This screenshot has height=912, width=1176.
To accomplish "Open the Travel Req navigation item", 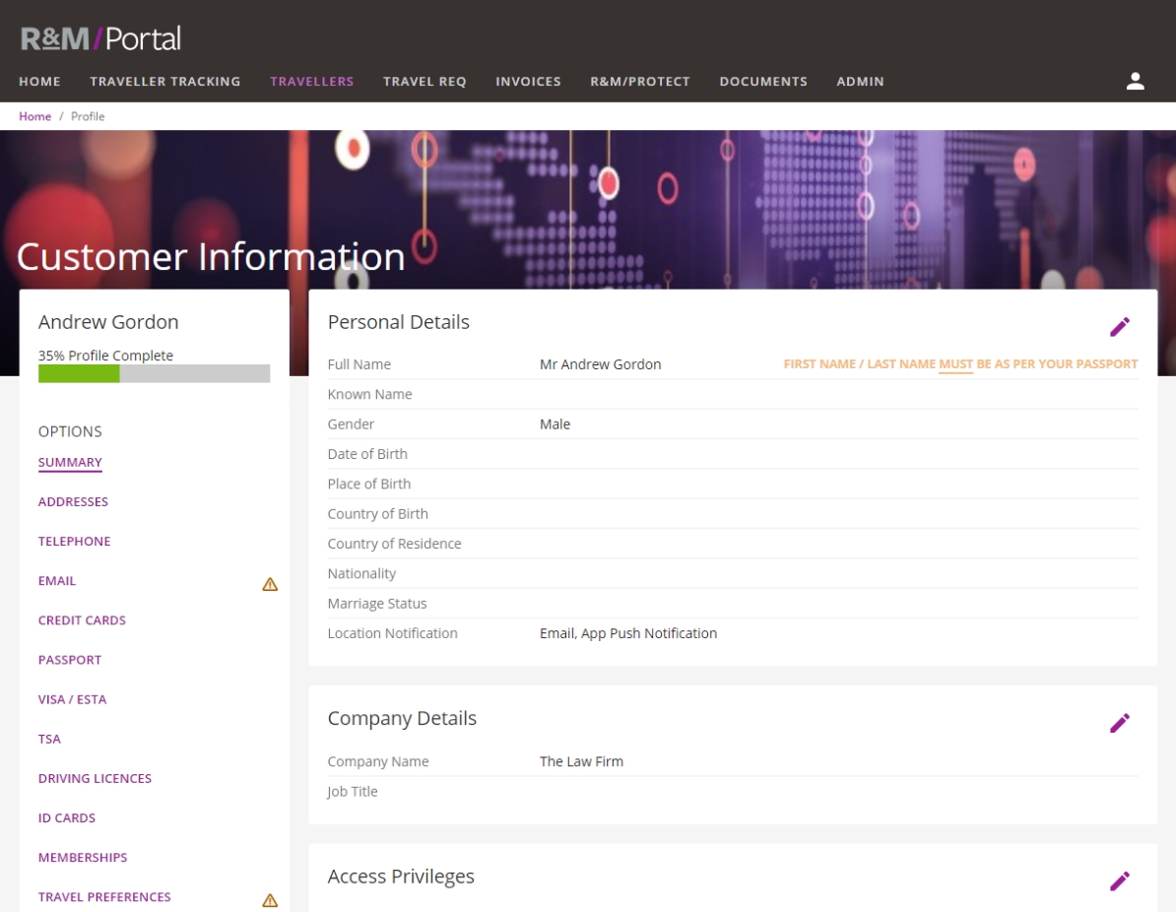I will click(x=425, y=82).
